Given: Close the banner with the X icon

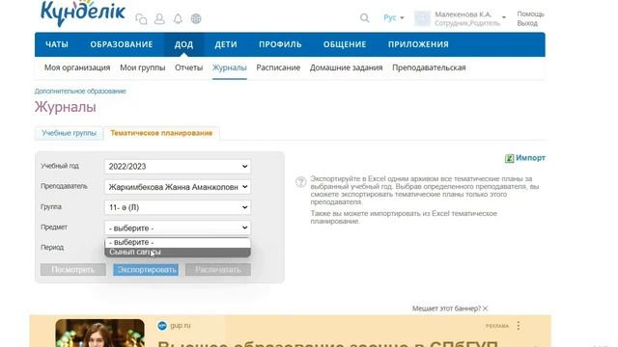Looking at the screenshot, I should [x=485, y=308].
